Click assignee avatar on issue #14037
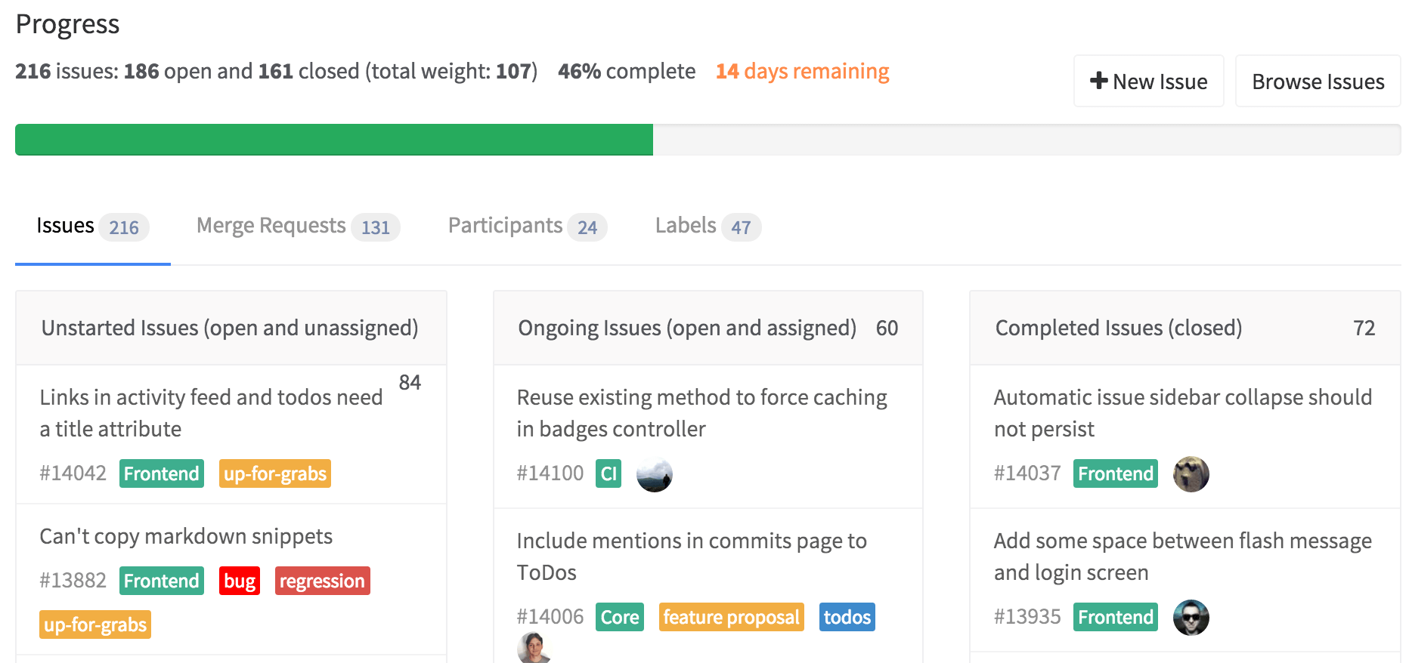The image size is (1409, 663). pos(1191,474)
